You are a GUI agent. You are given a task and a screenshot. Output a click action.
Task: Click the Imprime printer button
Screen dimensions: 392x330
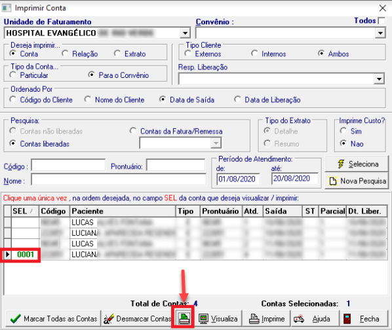tap(267, 318)
